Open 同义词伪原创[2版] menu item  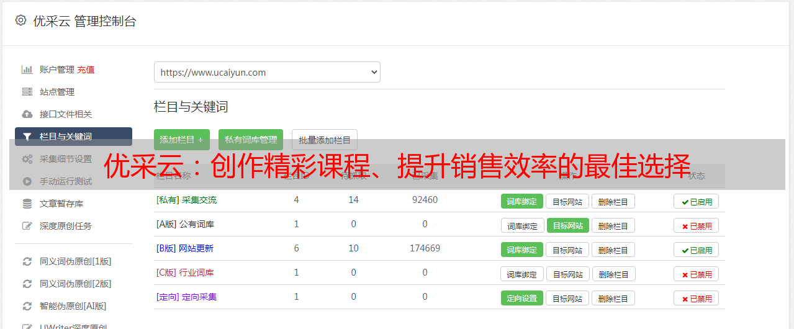[76, 284]
